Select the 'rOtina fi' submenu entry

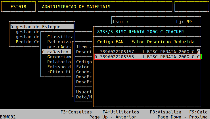59,72
